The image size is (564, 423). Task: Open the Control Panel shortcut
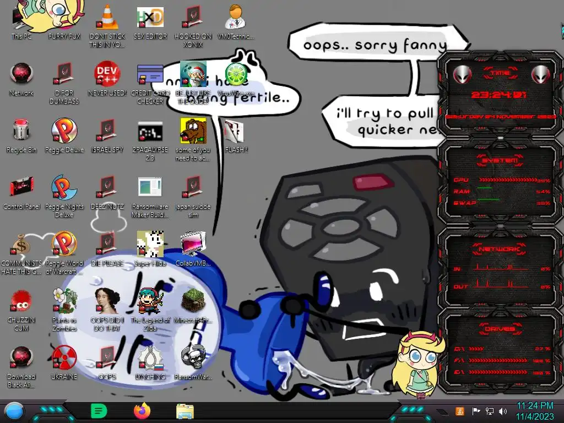pyautogui.click(x=21, y=191)
